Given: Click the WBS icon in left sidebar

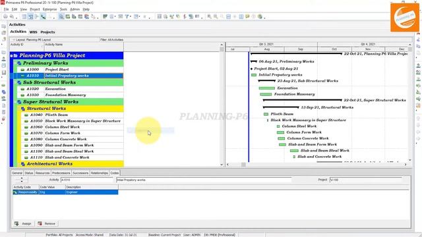Looking at the screenshot, I should coord(3,92).
